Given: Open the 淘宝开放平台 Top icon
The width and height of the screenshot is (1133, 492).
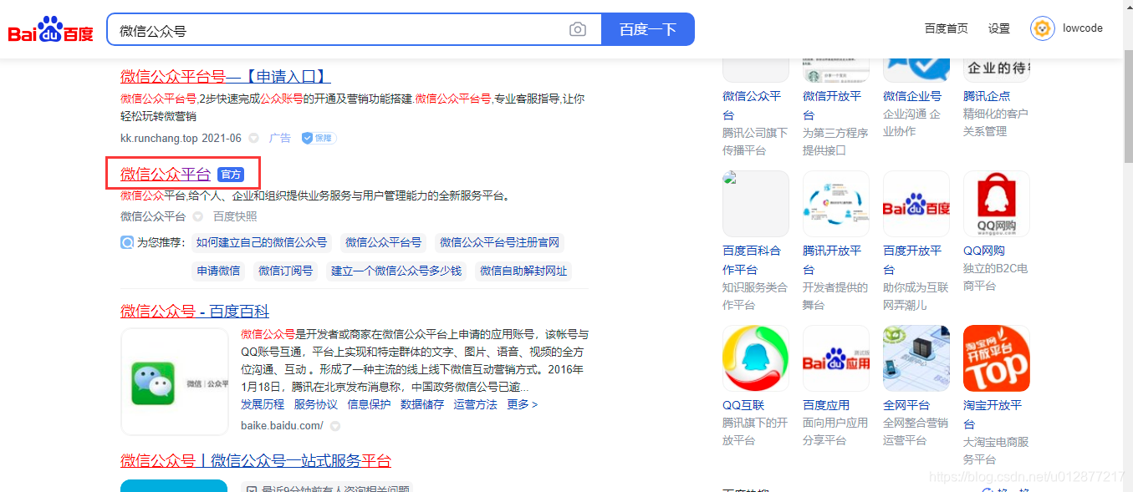Looking at the screenshot, I should [996, 358].
